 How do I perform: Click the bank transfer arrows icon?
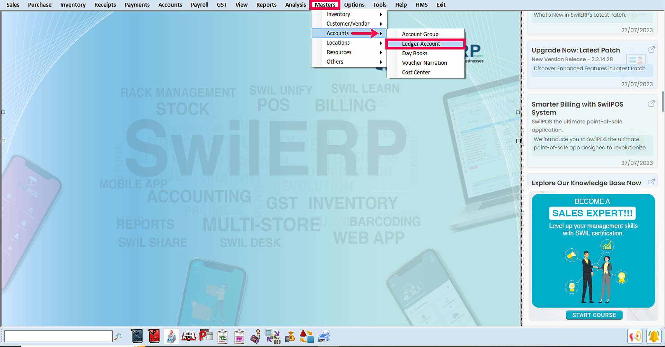pyautogui.click(x=273, y=336)
